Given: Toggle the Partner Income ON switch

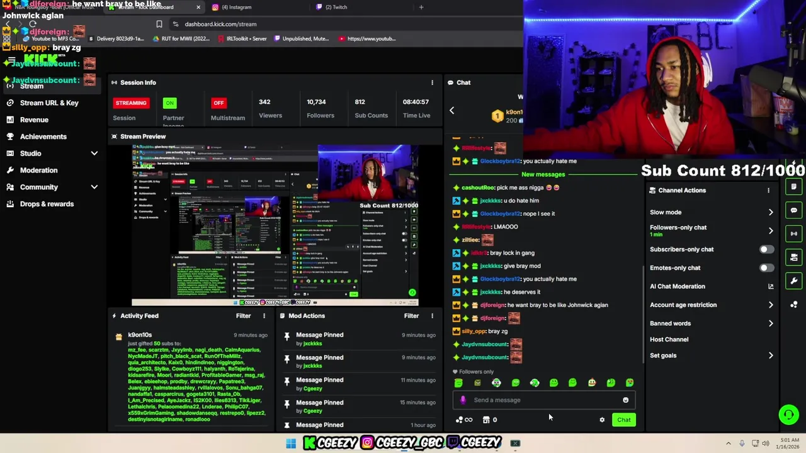Looking at the screenshot, I should (x=169, y=103).
